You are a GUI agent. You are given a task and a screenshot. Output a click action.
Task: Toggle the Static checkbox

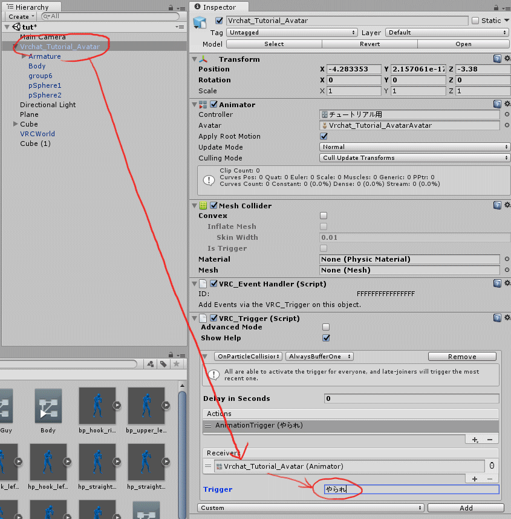(475, 21)
